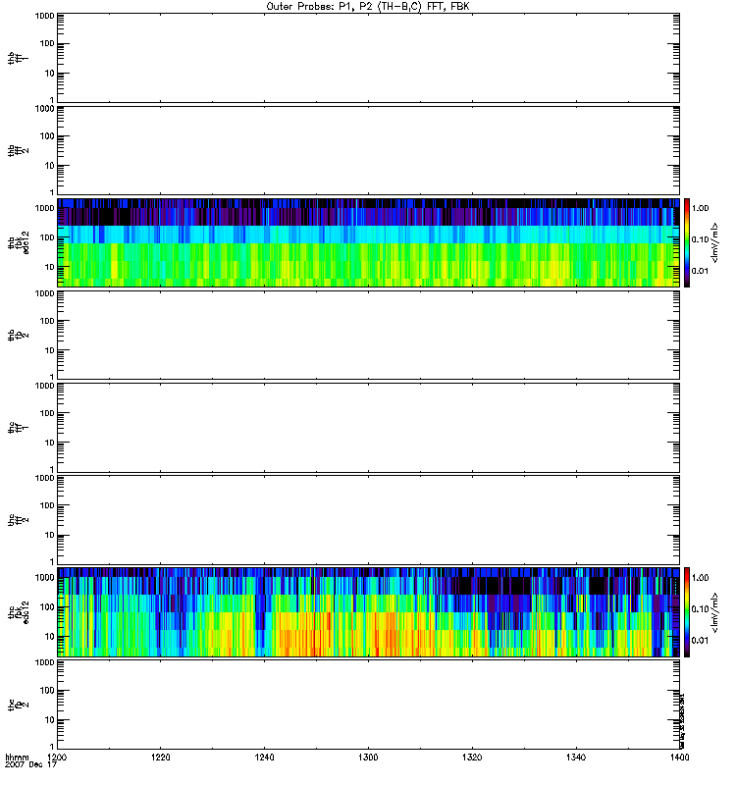Click the empty thb fff 1 plot panel

coord(368,58)
